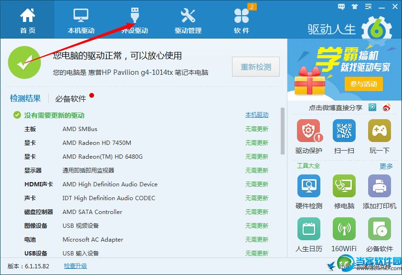
Task: Click 无需更新 status for AMD SMBus
Action: click(257, 129)
